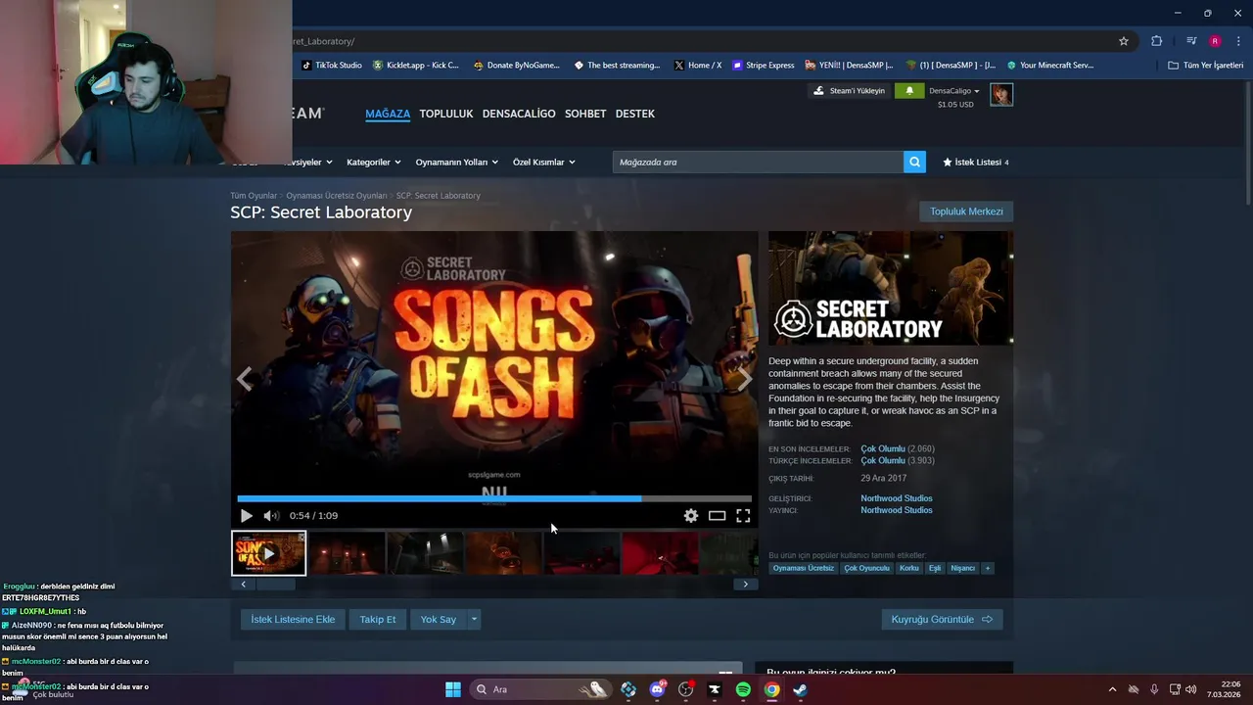This screenshot has width=1253, height=705.
Task: Go to the previous media with left arrow
Action: tap(245, 379)
